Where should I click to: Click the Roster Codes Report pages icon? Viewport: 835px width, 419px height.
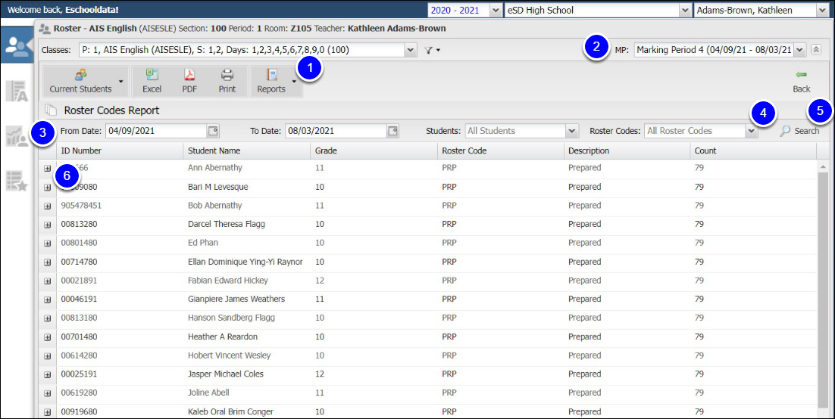pyautogui.click(x=51, y=110)
